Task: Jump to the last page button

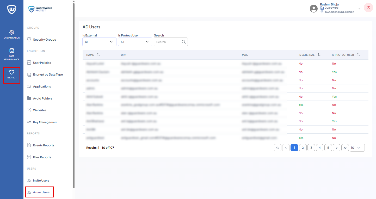Action: click(x=345, y=148)
